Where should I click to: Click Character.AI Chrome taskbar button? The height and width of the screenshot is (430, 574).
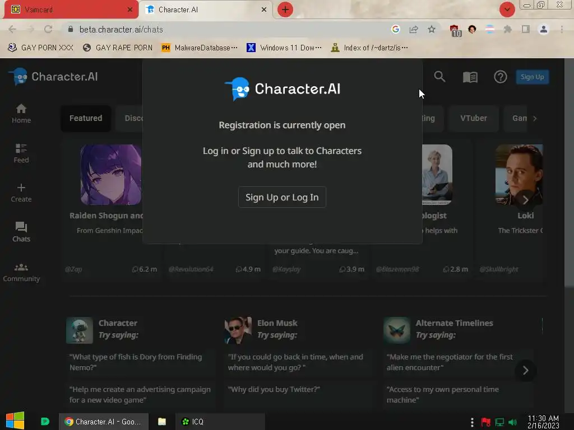point(104,422)
